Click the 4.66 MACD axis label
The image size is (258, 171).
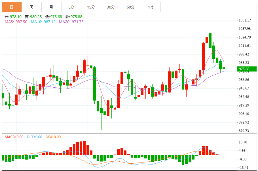(x=242, y=151)
